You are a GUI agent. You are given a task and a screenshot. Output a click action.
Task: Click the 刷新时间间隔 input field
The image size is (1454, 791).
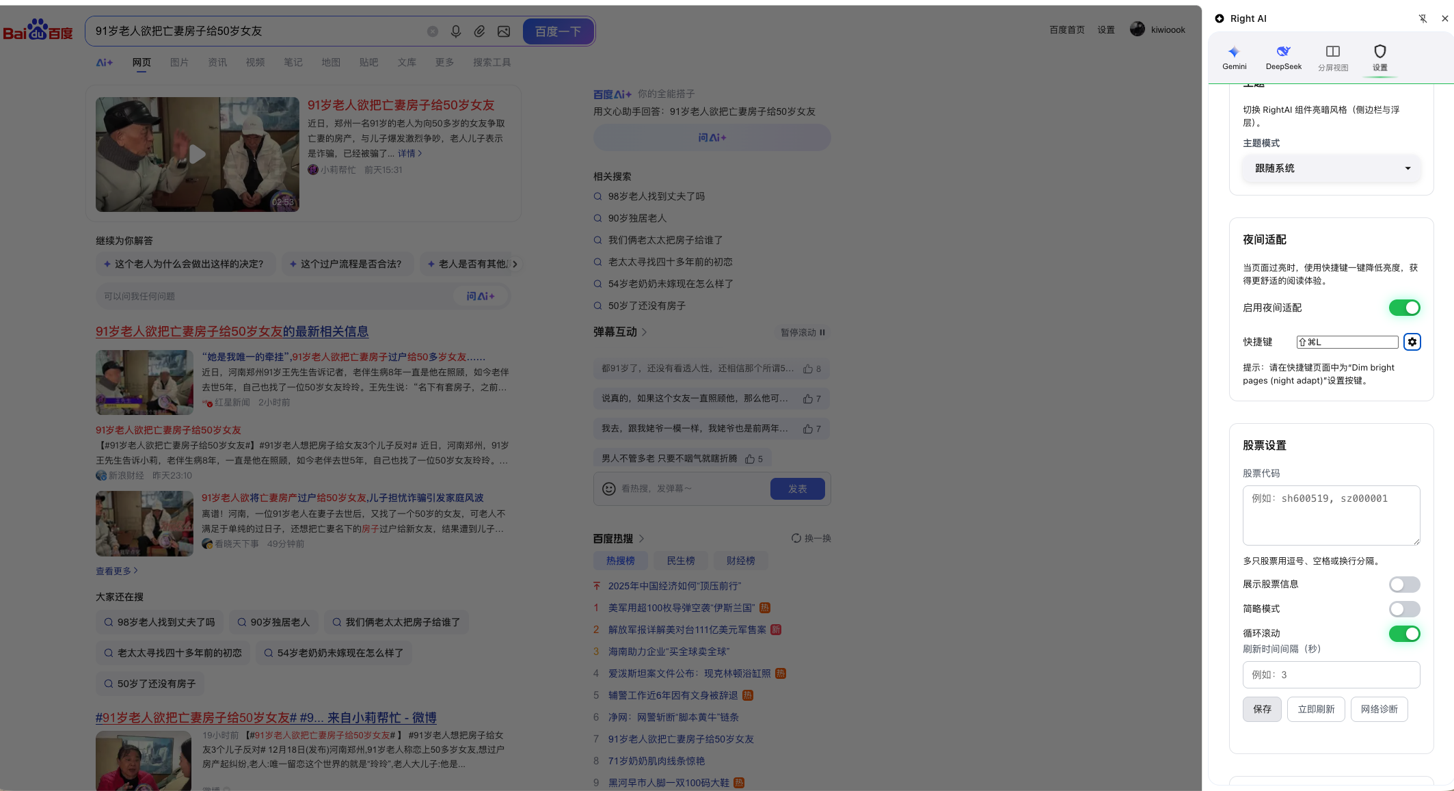[1331, 675]
